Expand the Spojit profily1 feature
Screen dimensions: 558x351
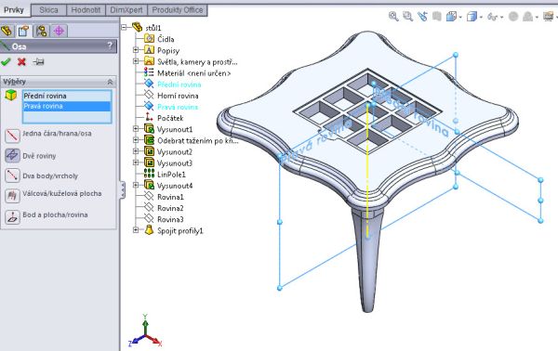[x=136, y=230]
